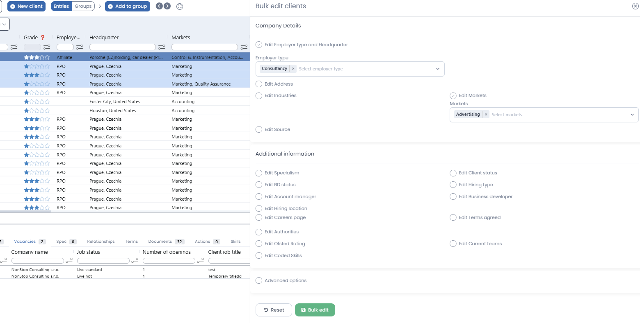Click the green Bulk edit button
This screenshot has height=323, width=640.
315,310
